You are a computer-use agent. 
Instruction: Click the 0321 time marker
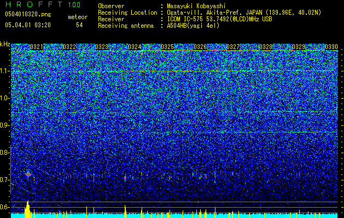coord(37,47)
